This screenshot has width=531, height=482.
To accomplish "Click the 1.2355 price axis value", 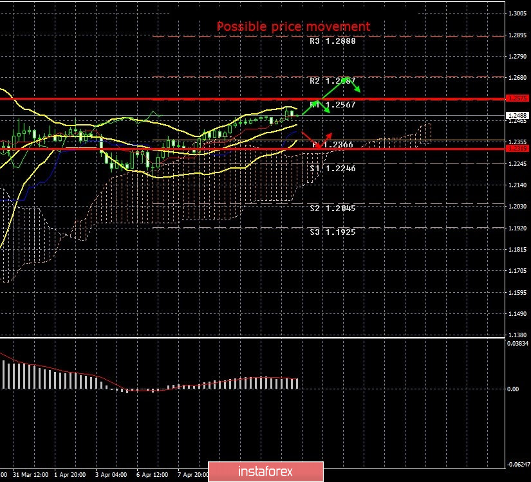I will click(x=517, y=142).
